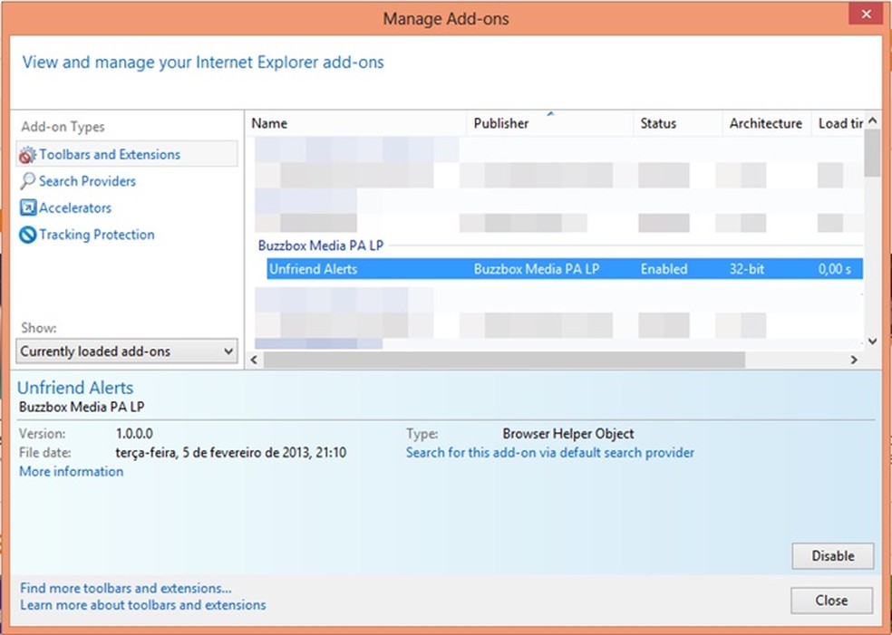The image size is (892, 635).
Task: Search for this add-on via default provider
Action: (x=549, y=452)
